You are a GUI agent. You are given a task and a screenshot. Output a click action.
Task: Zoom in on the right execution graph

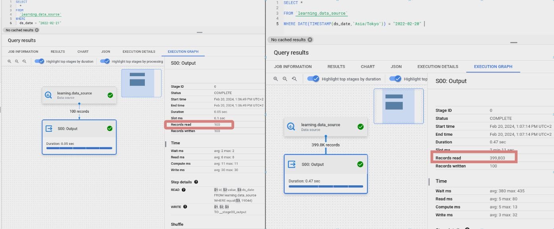(x=276, y=79)
